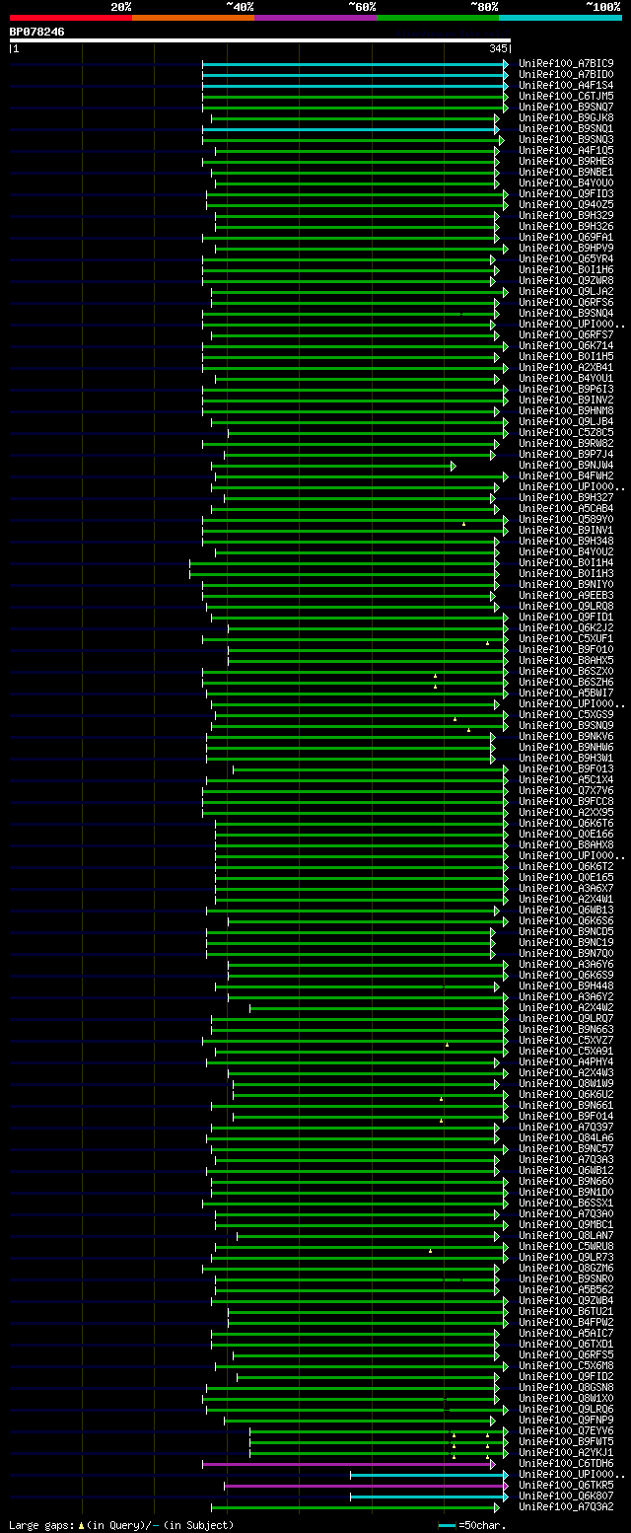This screenshot has width=631, height=1533.
Task: Select hit UniRef100_Q9LJA2
Action: pyautogui.click(x=566, y=292)
